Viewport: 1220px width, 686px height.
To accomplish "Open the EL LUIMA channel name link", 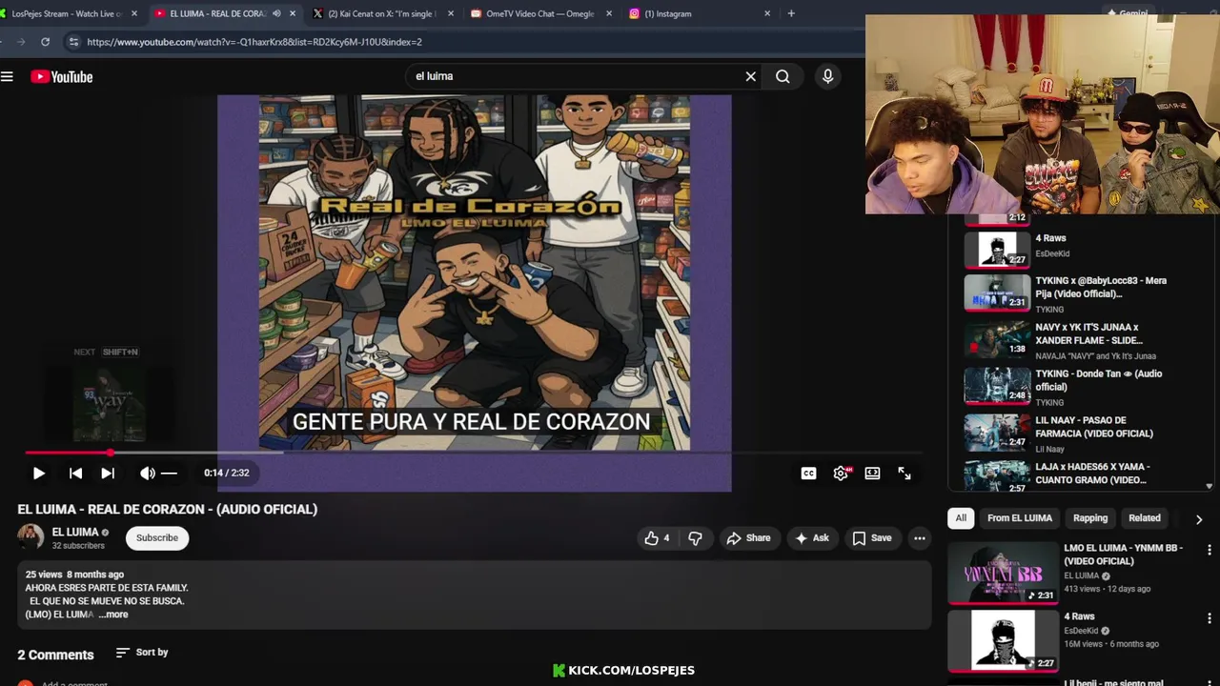I will tap(75, 532).
